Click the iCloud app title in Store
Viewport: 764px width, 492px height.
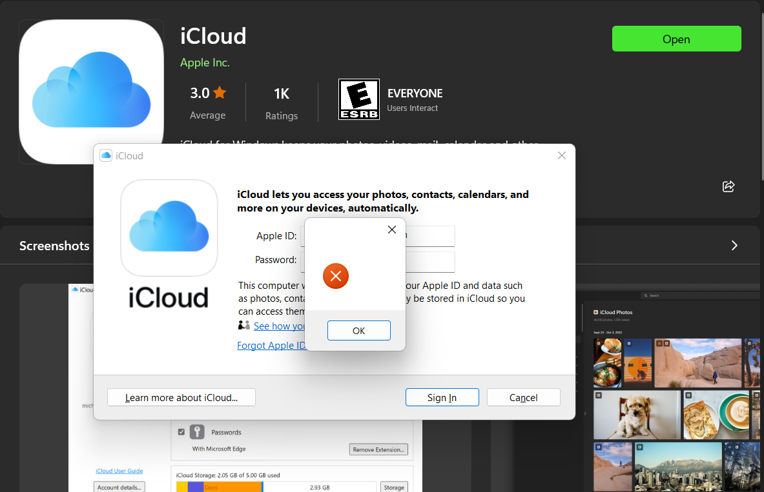(x=213, y=36)
